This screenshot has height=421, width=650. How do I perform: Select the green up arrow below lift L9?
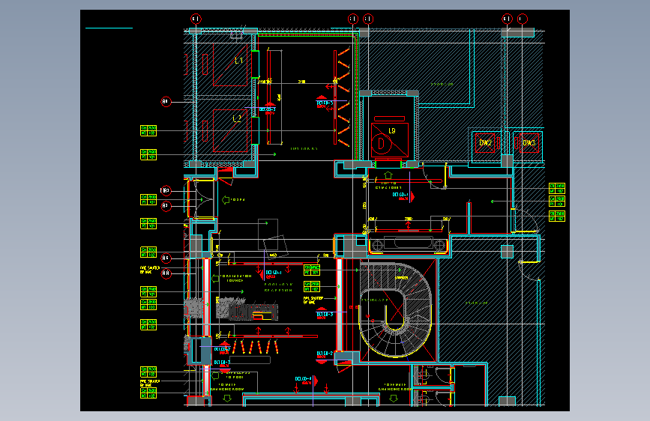click(x=388, y=175)
